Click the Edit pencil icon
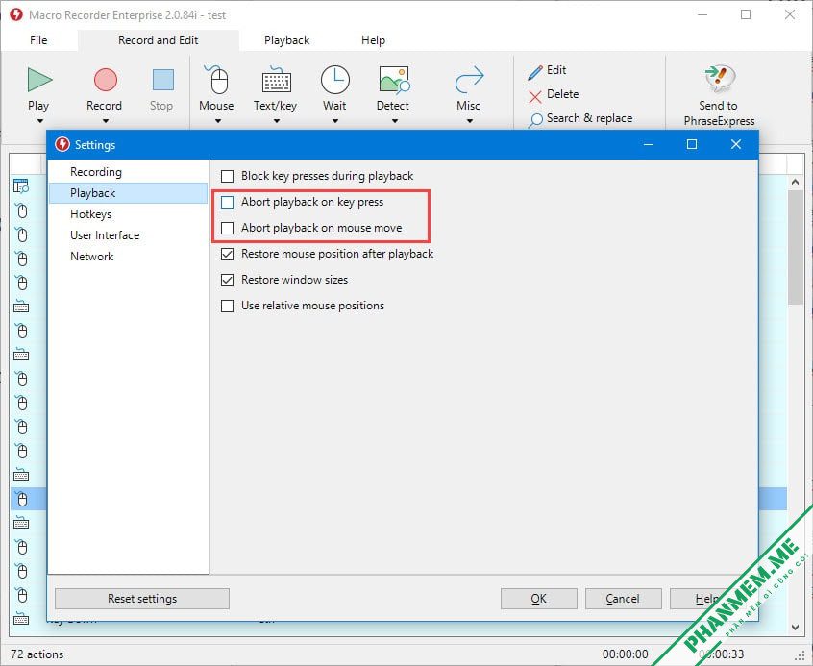This screenshot has height=666, width=813. (x=535, y=72)
